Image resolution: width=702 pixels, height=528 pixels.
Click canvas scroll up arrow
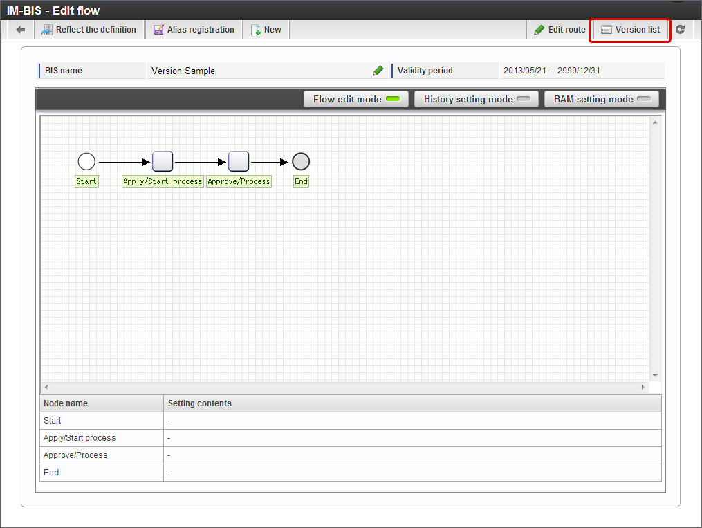[655, 122]
